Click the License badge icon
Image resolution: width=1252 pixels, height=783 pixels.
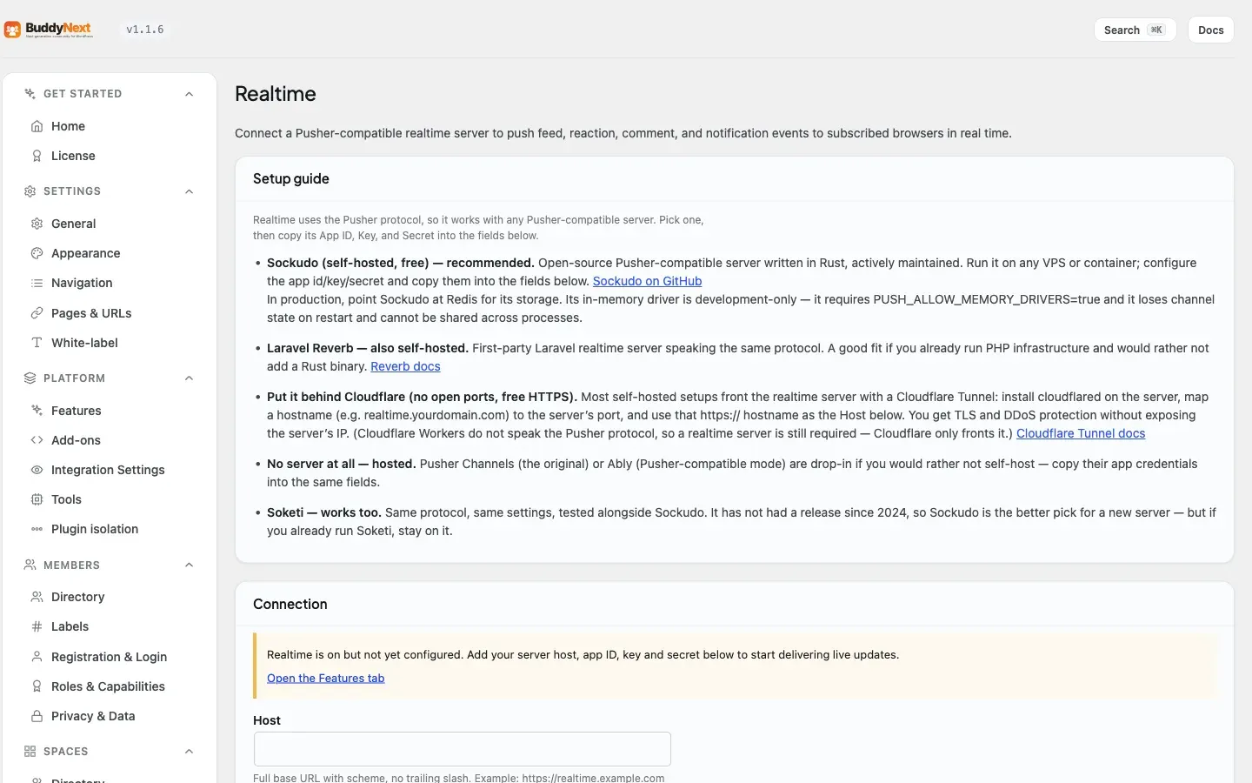pos(37,156)
